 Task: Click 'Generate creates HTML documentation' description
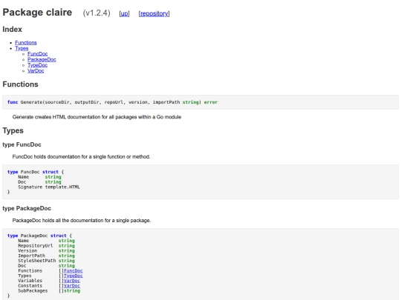pyautogui.click(x=97, y=117)
